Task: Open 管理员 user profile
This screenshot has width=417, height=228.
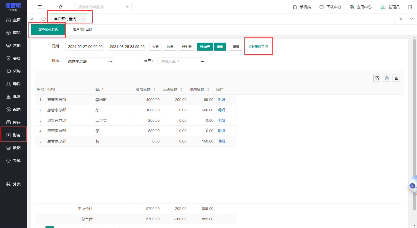Action: [390, 7]
